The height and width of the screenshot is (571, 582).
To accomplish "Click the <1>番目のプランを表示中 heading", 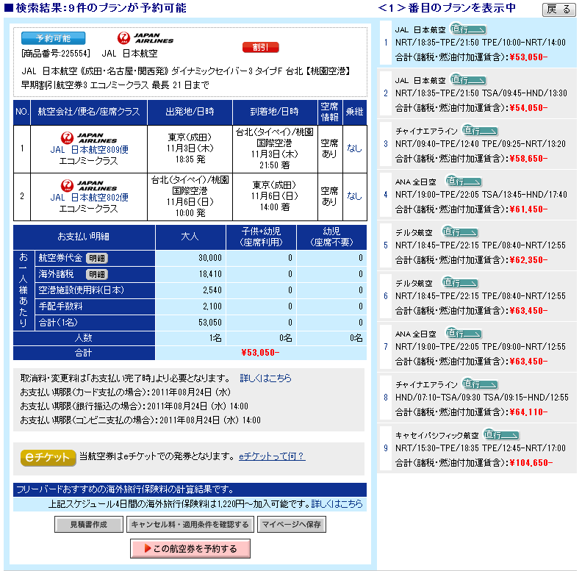I will pyautogui.click(x=447, y=8).
